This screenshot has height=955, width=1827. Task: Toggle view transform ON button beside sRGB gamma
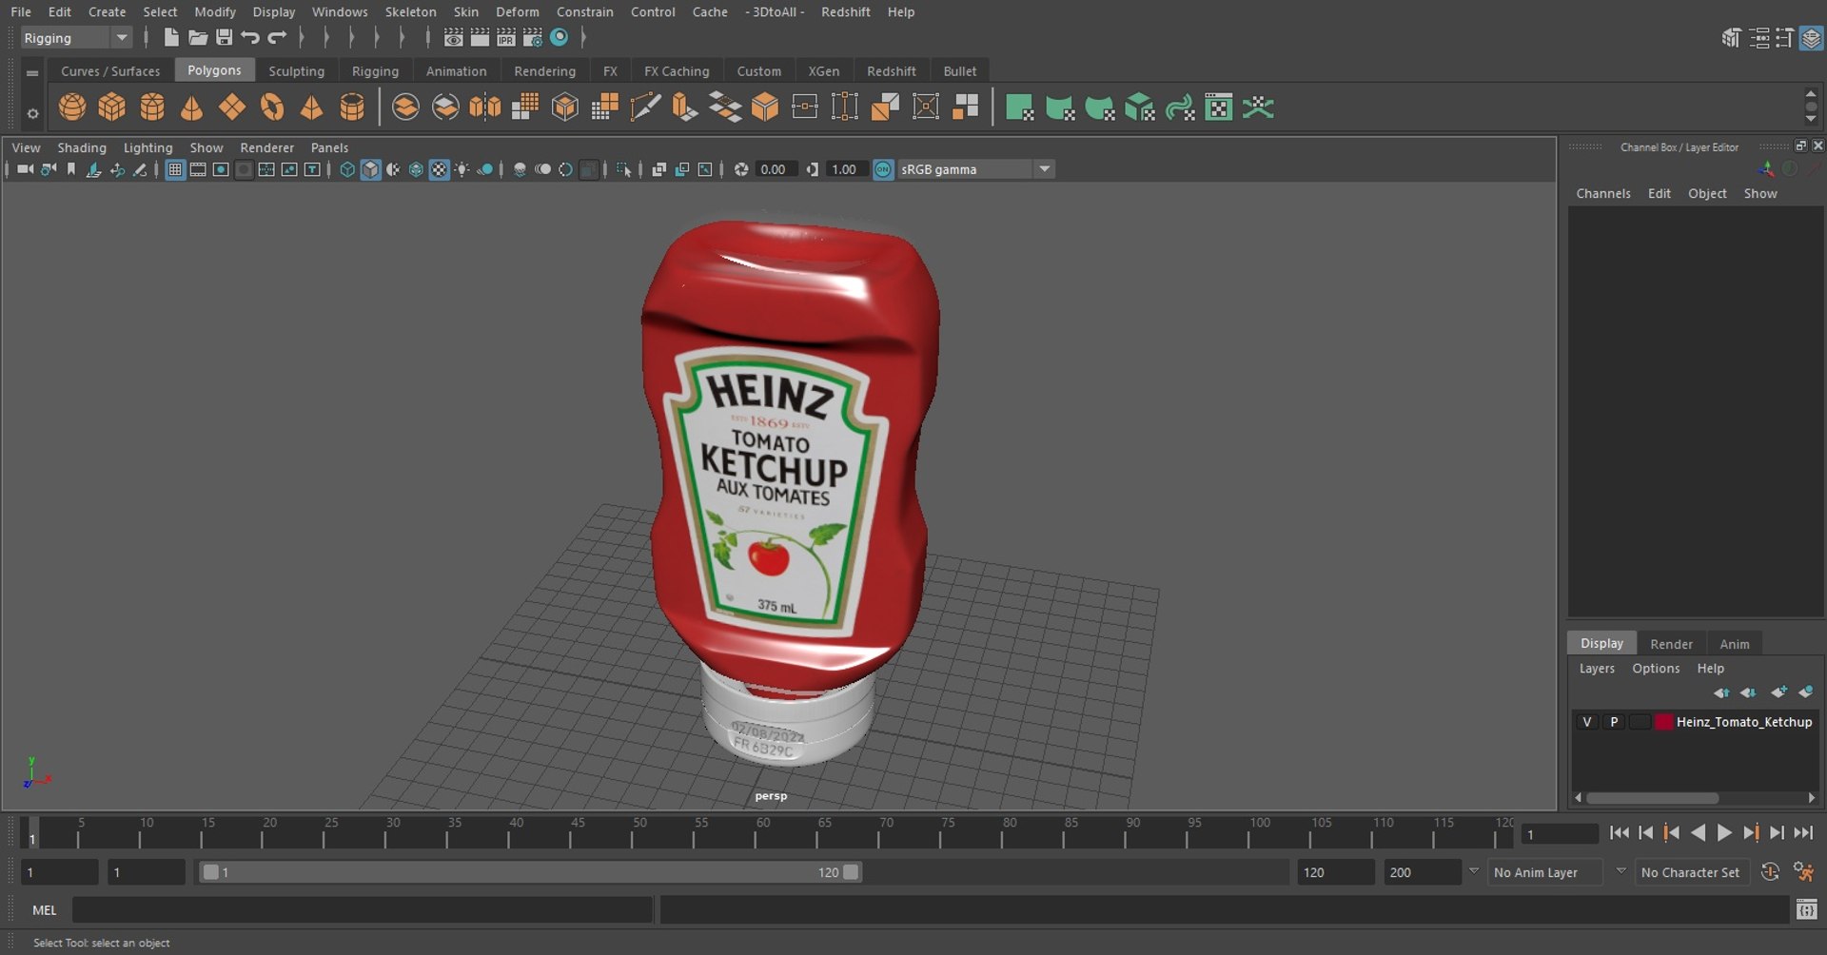pos(883,169)
